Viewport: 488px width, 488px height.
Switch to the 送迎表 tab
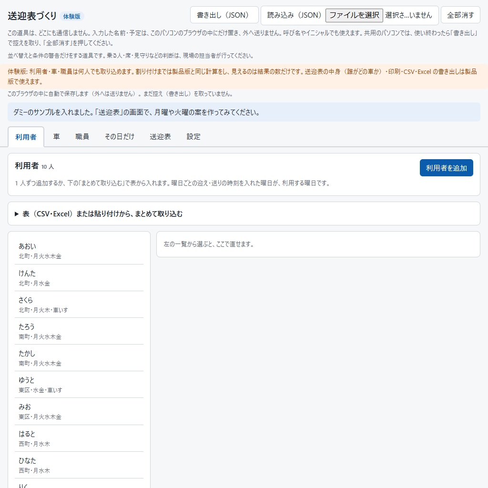pyautogui.click(x=160, y=137)
